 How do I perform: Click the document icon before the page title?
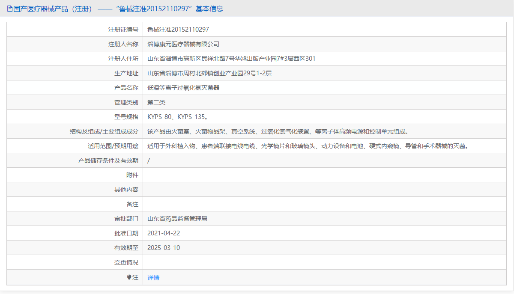[x=10, y=9]
